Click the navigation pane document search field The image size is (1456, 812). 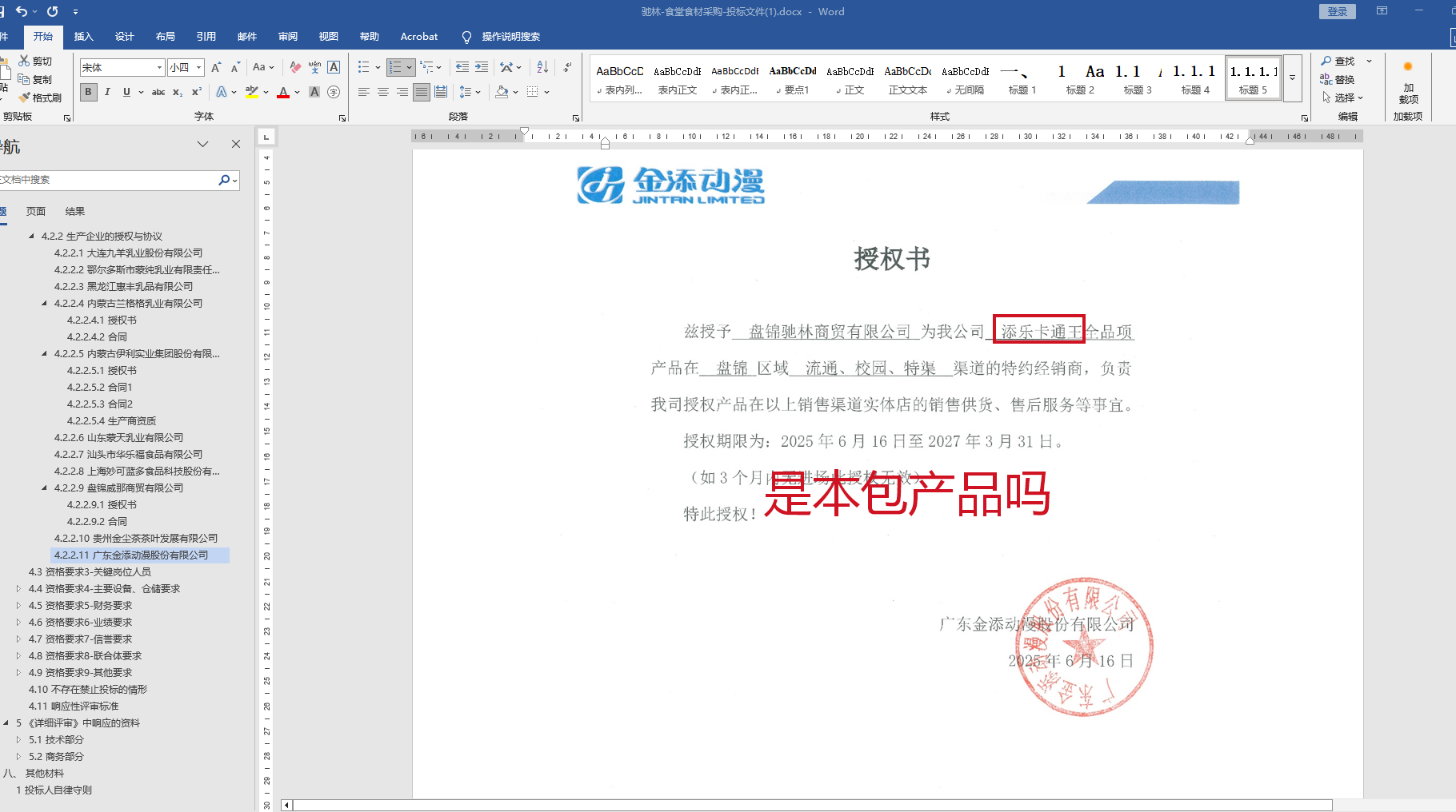(108, 180)
